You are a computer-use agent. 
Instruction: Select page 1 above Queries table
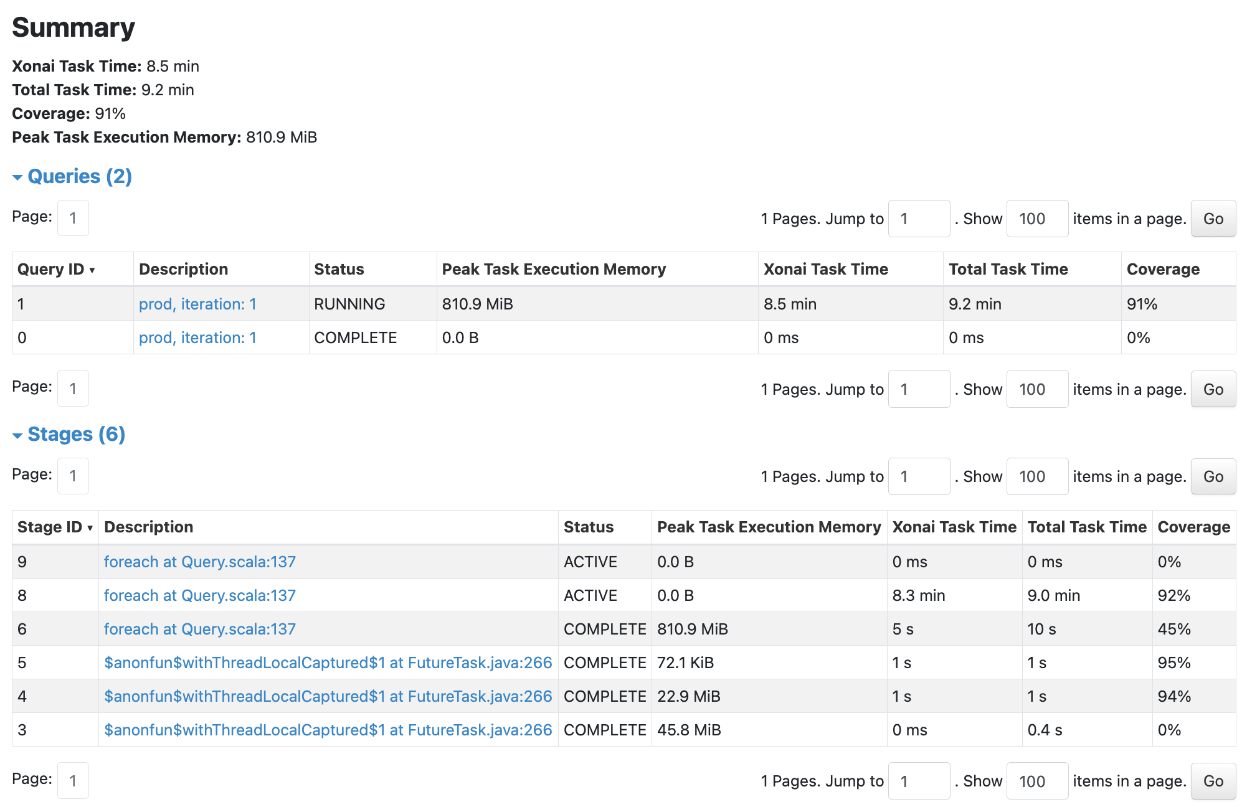coord(73,218)
